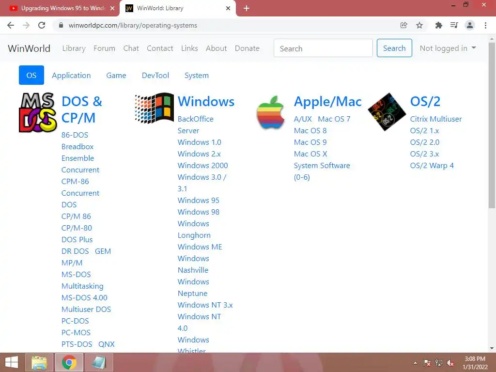496x372 pixels.
Task: Open a new tab with the plus button
Action: pos(247,8)
